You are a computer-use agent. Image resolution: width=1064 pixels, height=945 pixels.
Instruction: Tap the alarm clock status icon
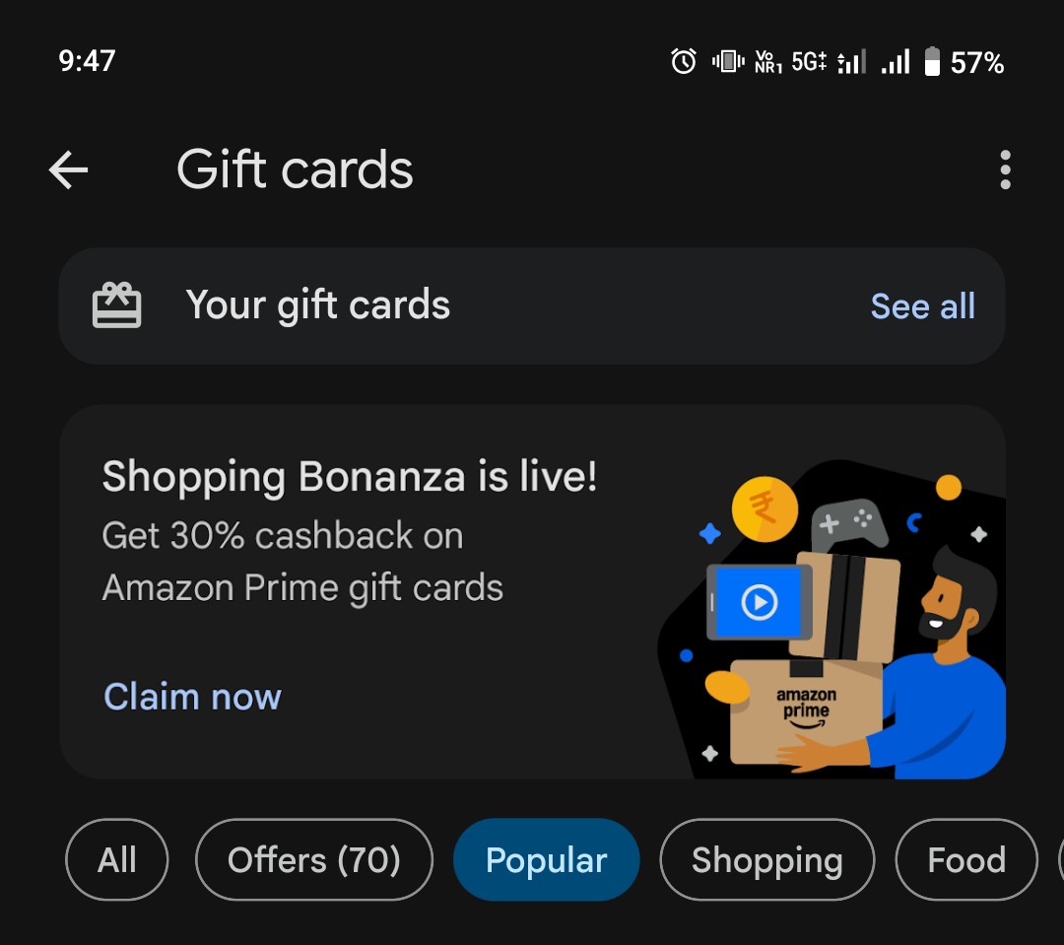684,62
